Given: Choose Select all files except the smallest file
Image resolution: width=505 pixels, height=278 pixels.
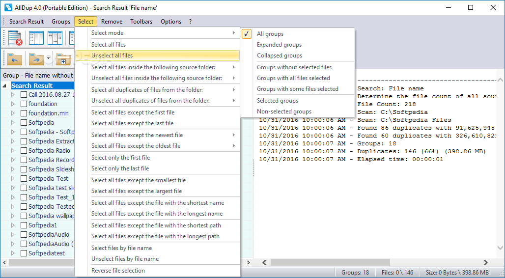Looking at the screenshot, I should [158, 180].
